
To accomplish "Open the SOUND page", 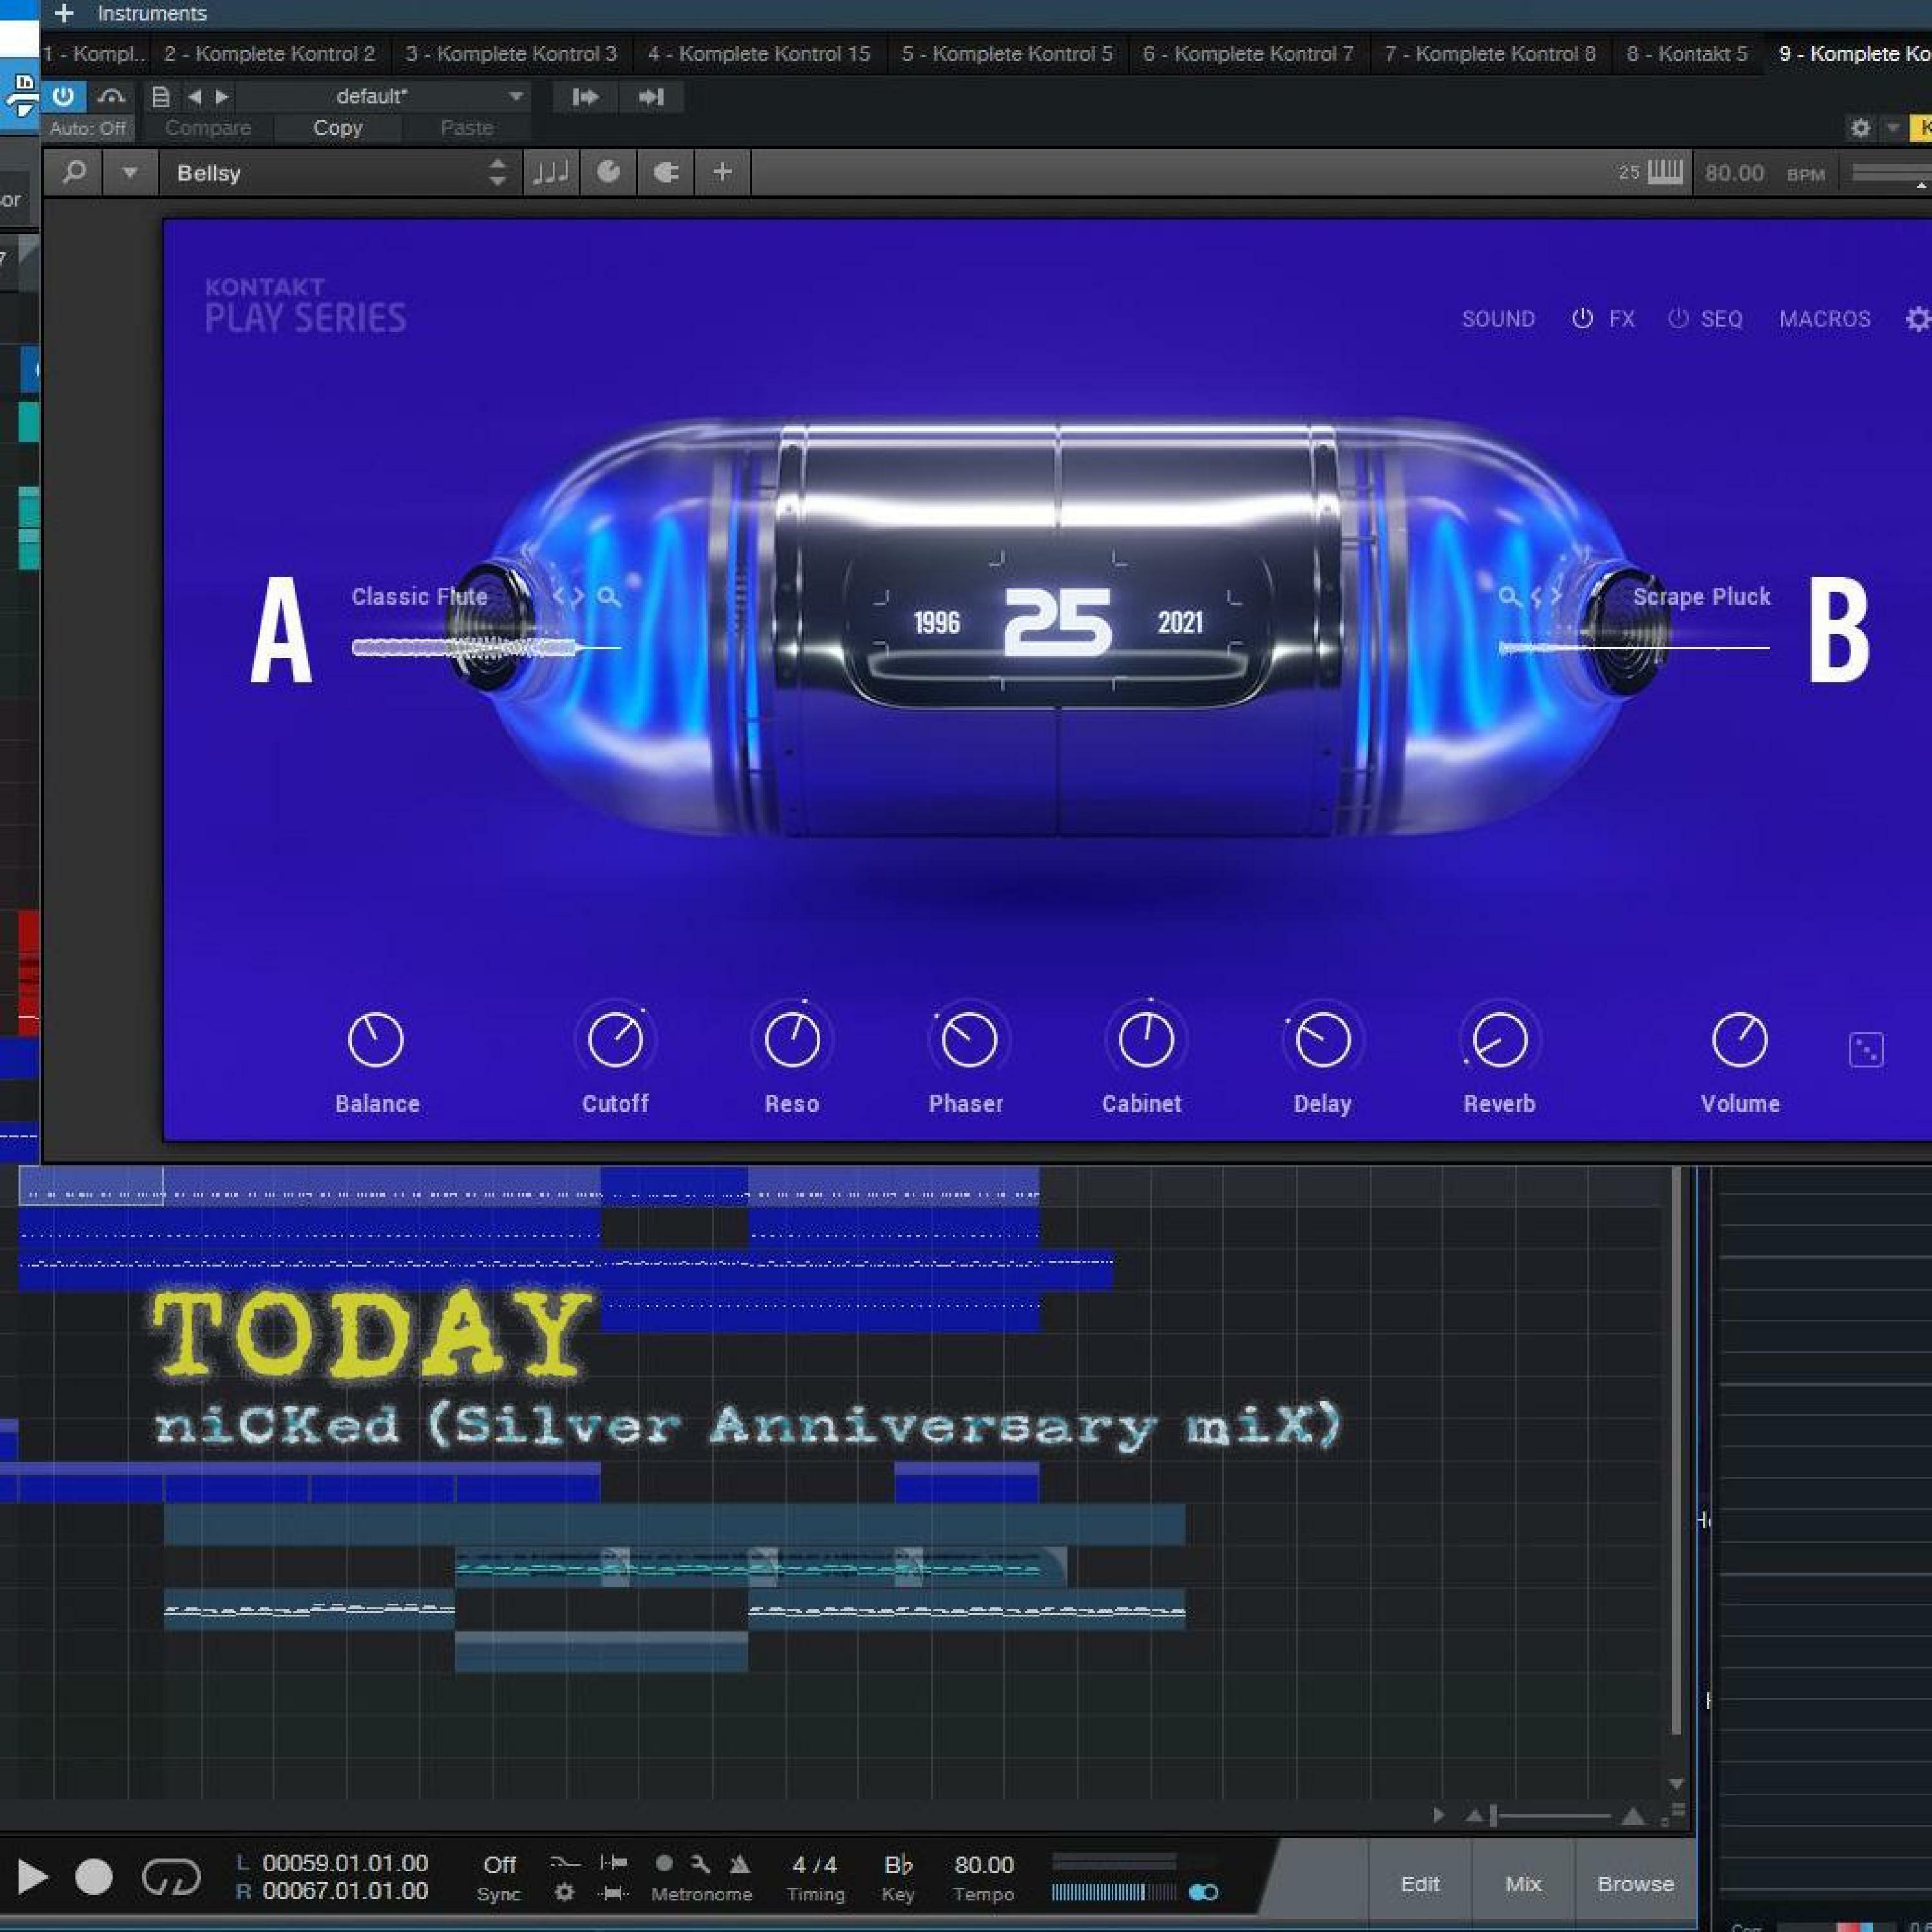I will (1498, 319).
